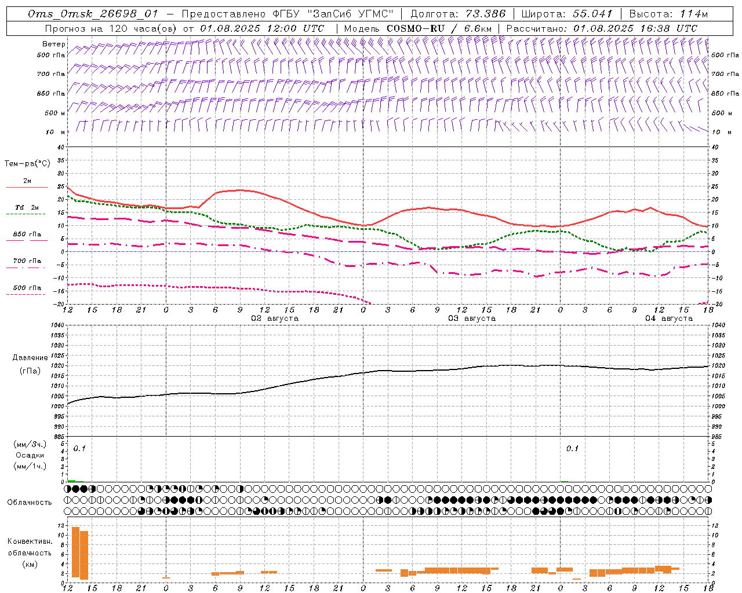Screen dimensions: 742x593
Task: Click the dotted 500 гПа temperature legend line
Action: pos(26,295)
